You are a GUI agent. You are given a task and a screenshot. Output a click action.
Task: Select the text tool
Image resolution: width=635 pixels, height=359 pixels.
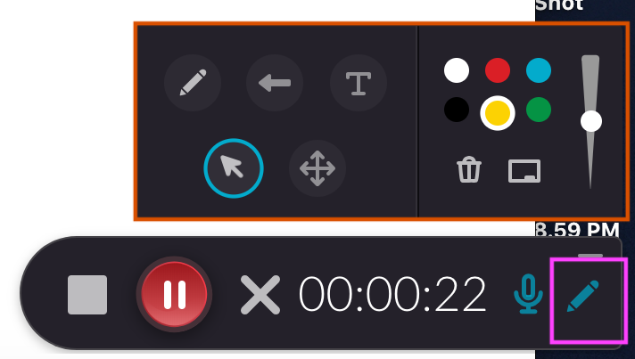tap(359, 83)
